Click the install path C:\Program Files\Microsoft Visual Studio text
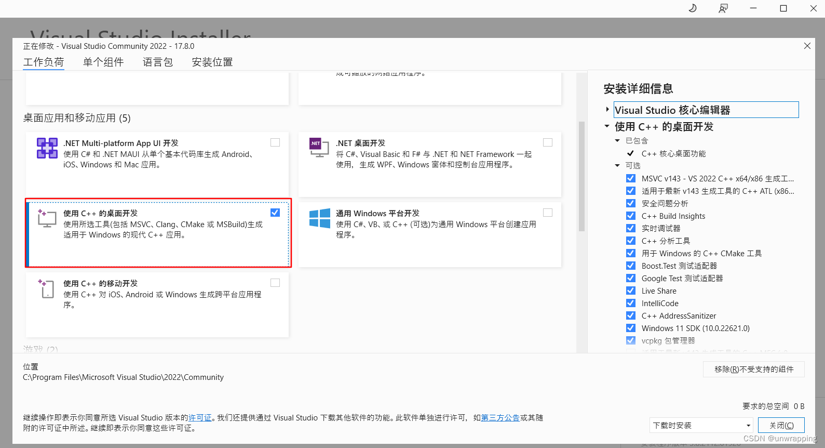 point(124,377)
